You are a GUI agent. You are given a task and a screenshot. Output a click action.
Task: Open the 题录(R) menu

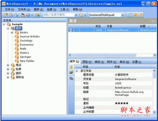click(x=39, y=10)
